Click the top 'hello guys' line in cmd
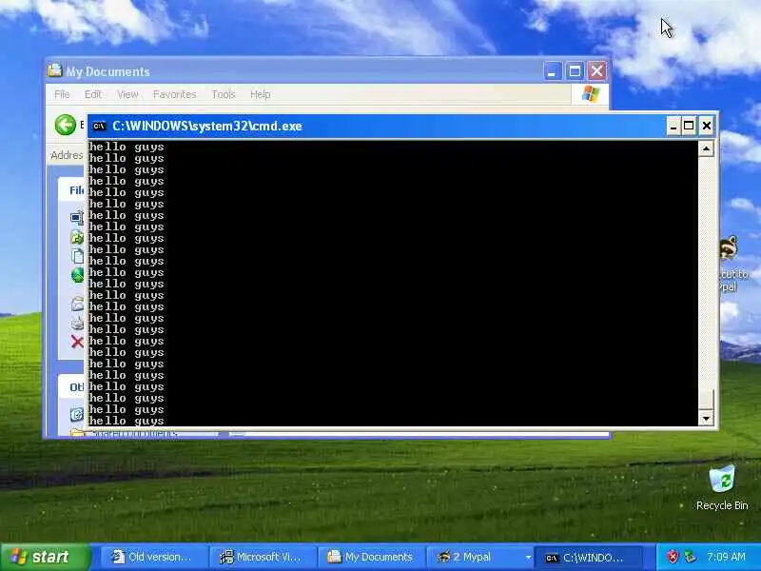This screenshot has width=761, height=571. 127,147
